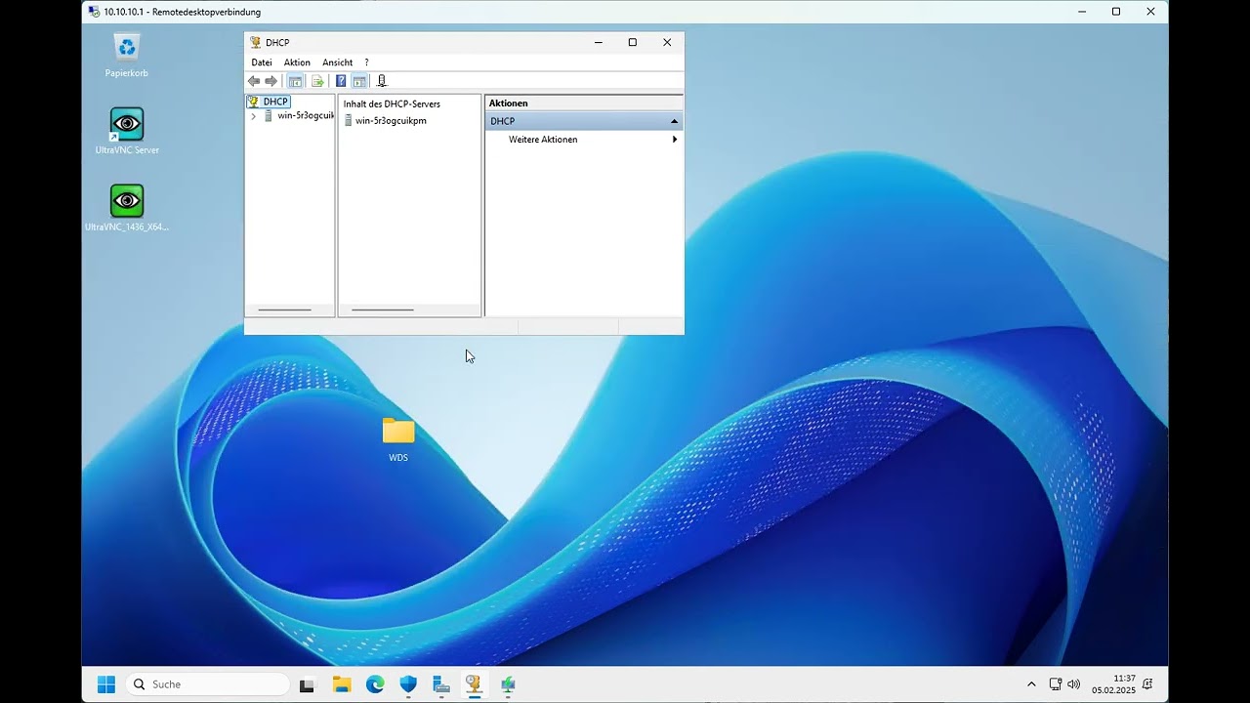The width and height of the screenshot is (1250, 703).
Task: Minimize the DHCP console window
Action: (599, 42)
